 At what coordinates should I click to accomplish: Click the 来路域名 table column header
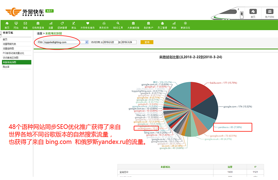[x=165, y=167]
